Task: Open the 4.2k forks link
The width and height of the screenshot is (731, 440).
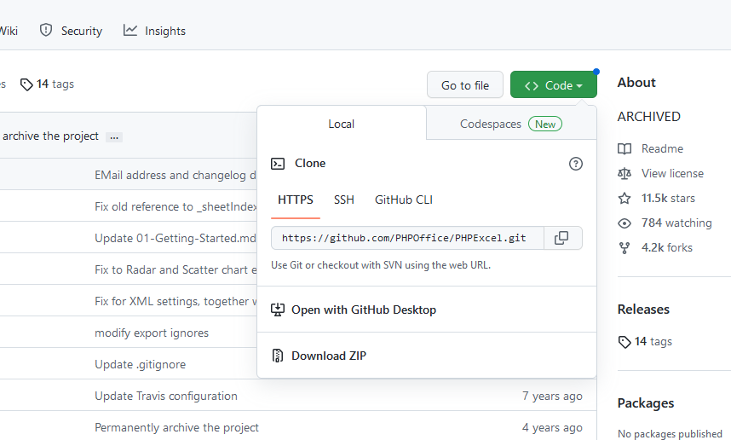Action: (666, 248)
